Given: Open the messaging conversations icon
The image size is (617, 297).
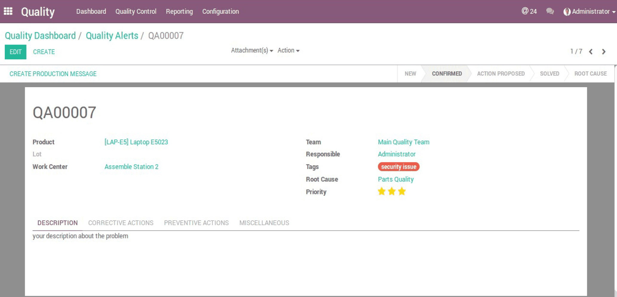Looking at the screenshot, I should click(550, 11).
